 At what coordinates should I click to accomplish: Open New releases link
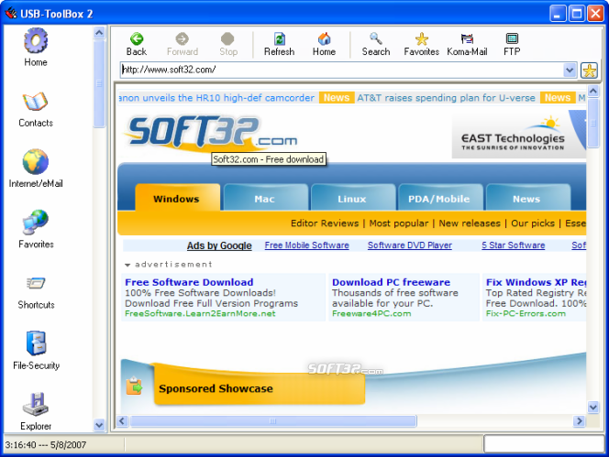tap(470, 223)
